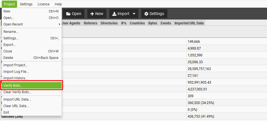Expand the Import dropdown arrow

[134, 14]
